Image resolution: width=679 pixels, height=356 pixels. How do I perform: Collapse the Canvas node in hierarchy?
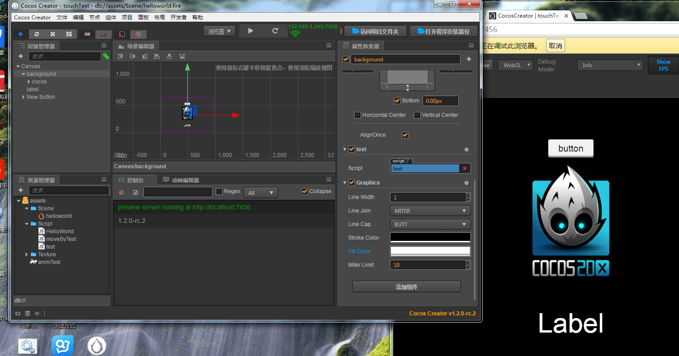18,66
